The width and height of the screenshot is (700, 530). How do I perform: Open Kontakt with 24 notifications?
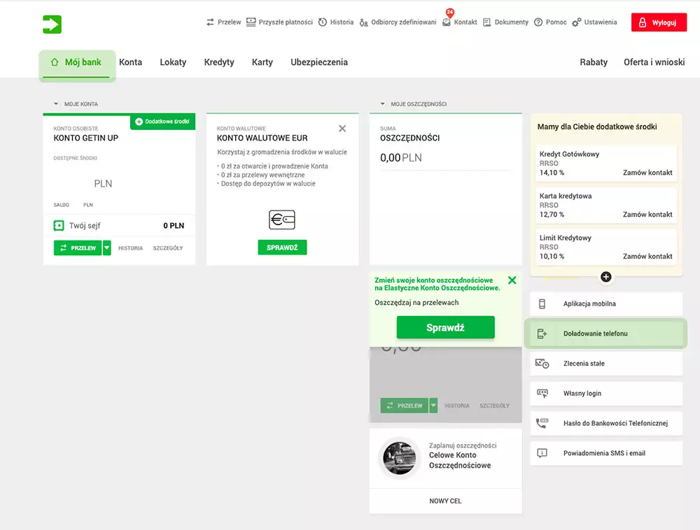[x=459, y=22]
